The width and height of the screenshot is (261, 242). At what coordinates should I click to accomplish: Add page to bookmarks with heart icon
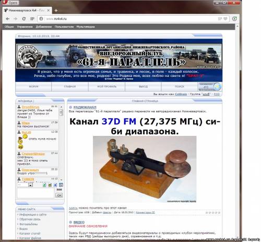click(x=226, y=19)
